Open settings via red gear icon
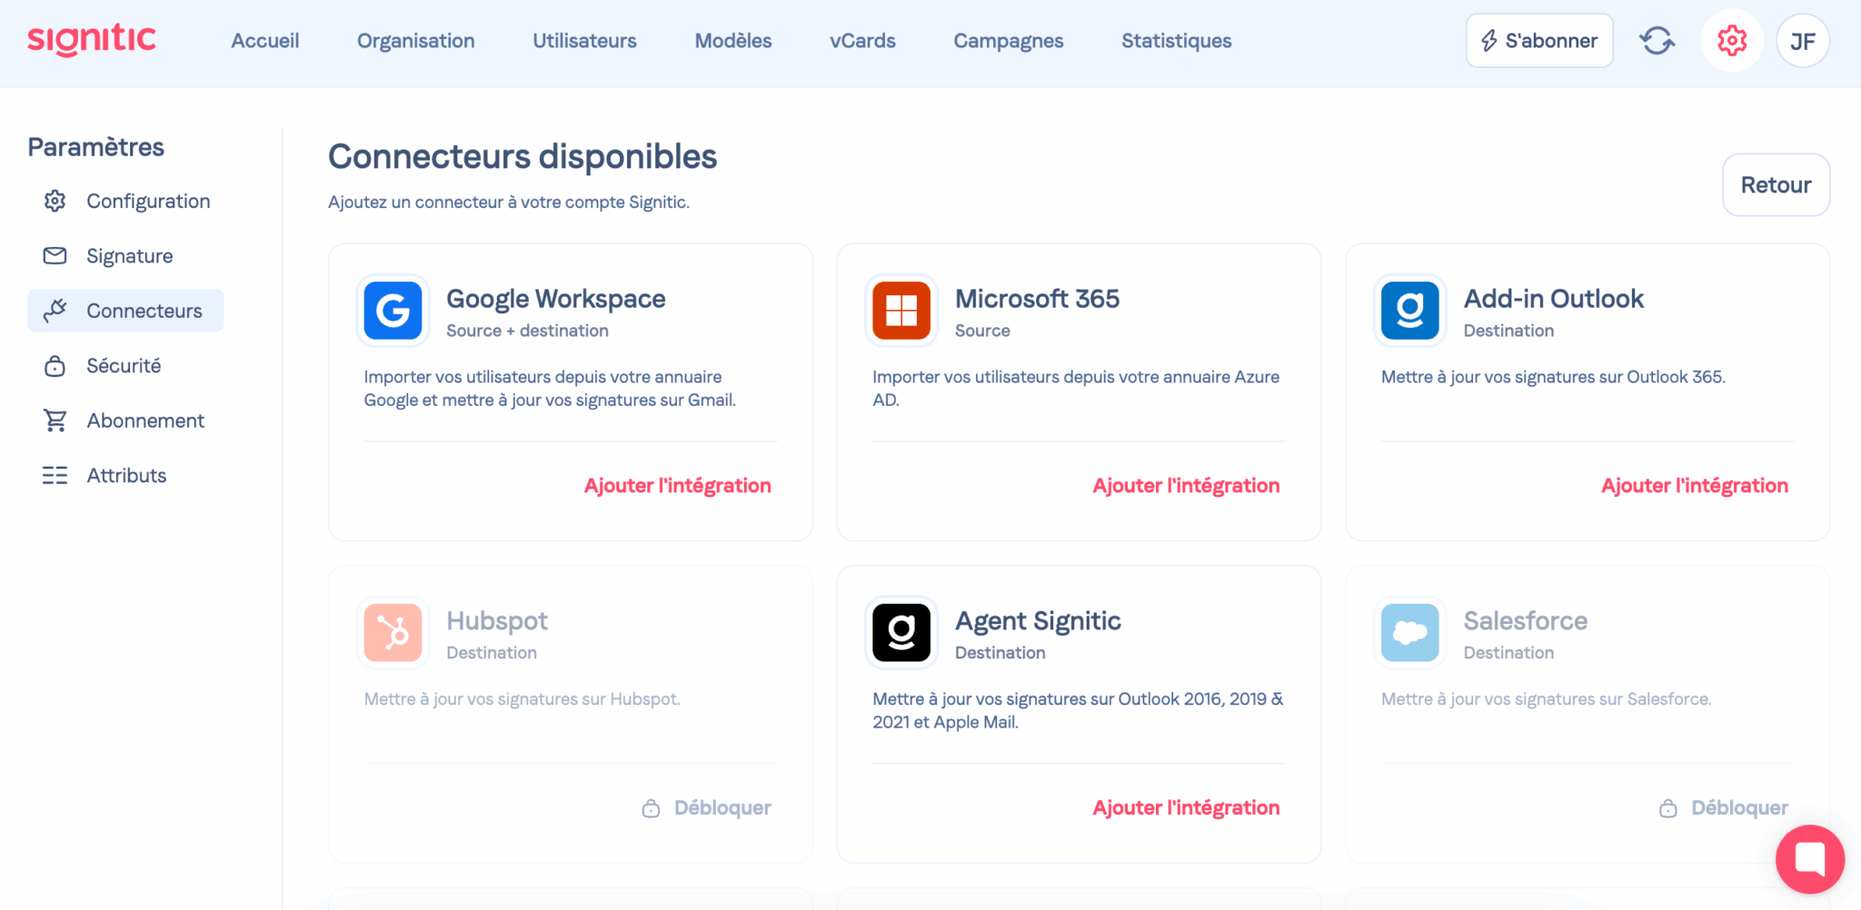Screen dimensions: 1861x910 (x=1731, y=41)
